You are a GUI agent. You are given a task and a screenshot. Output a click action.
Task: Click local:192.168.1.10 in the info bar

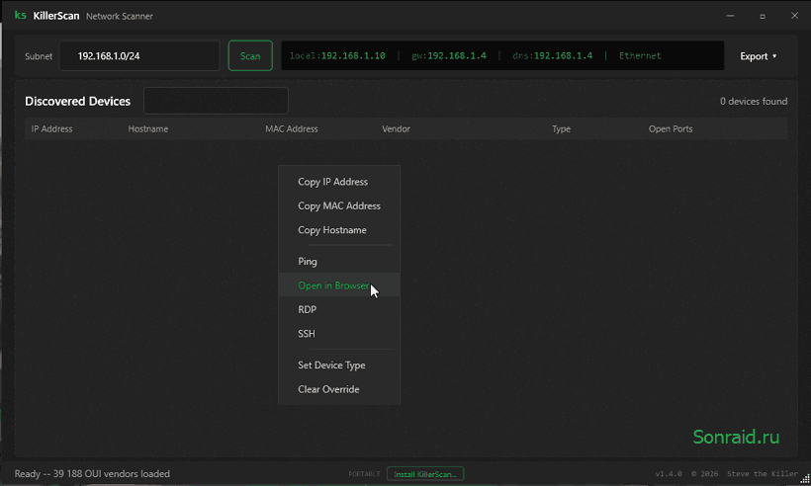(x=337, y=55)
